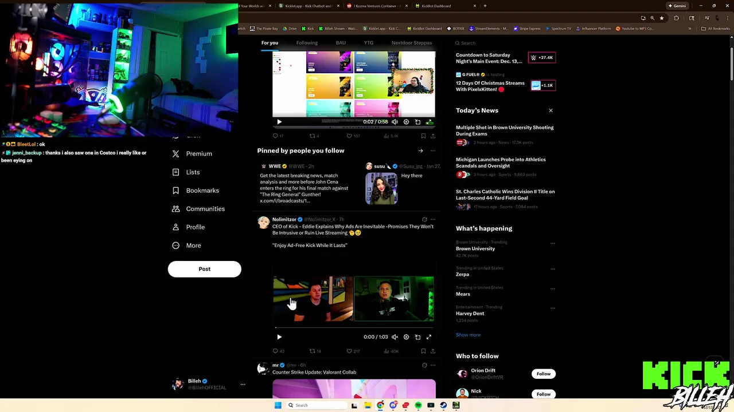Open a new Chrome tab with plus

(485, 6)
